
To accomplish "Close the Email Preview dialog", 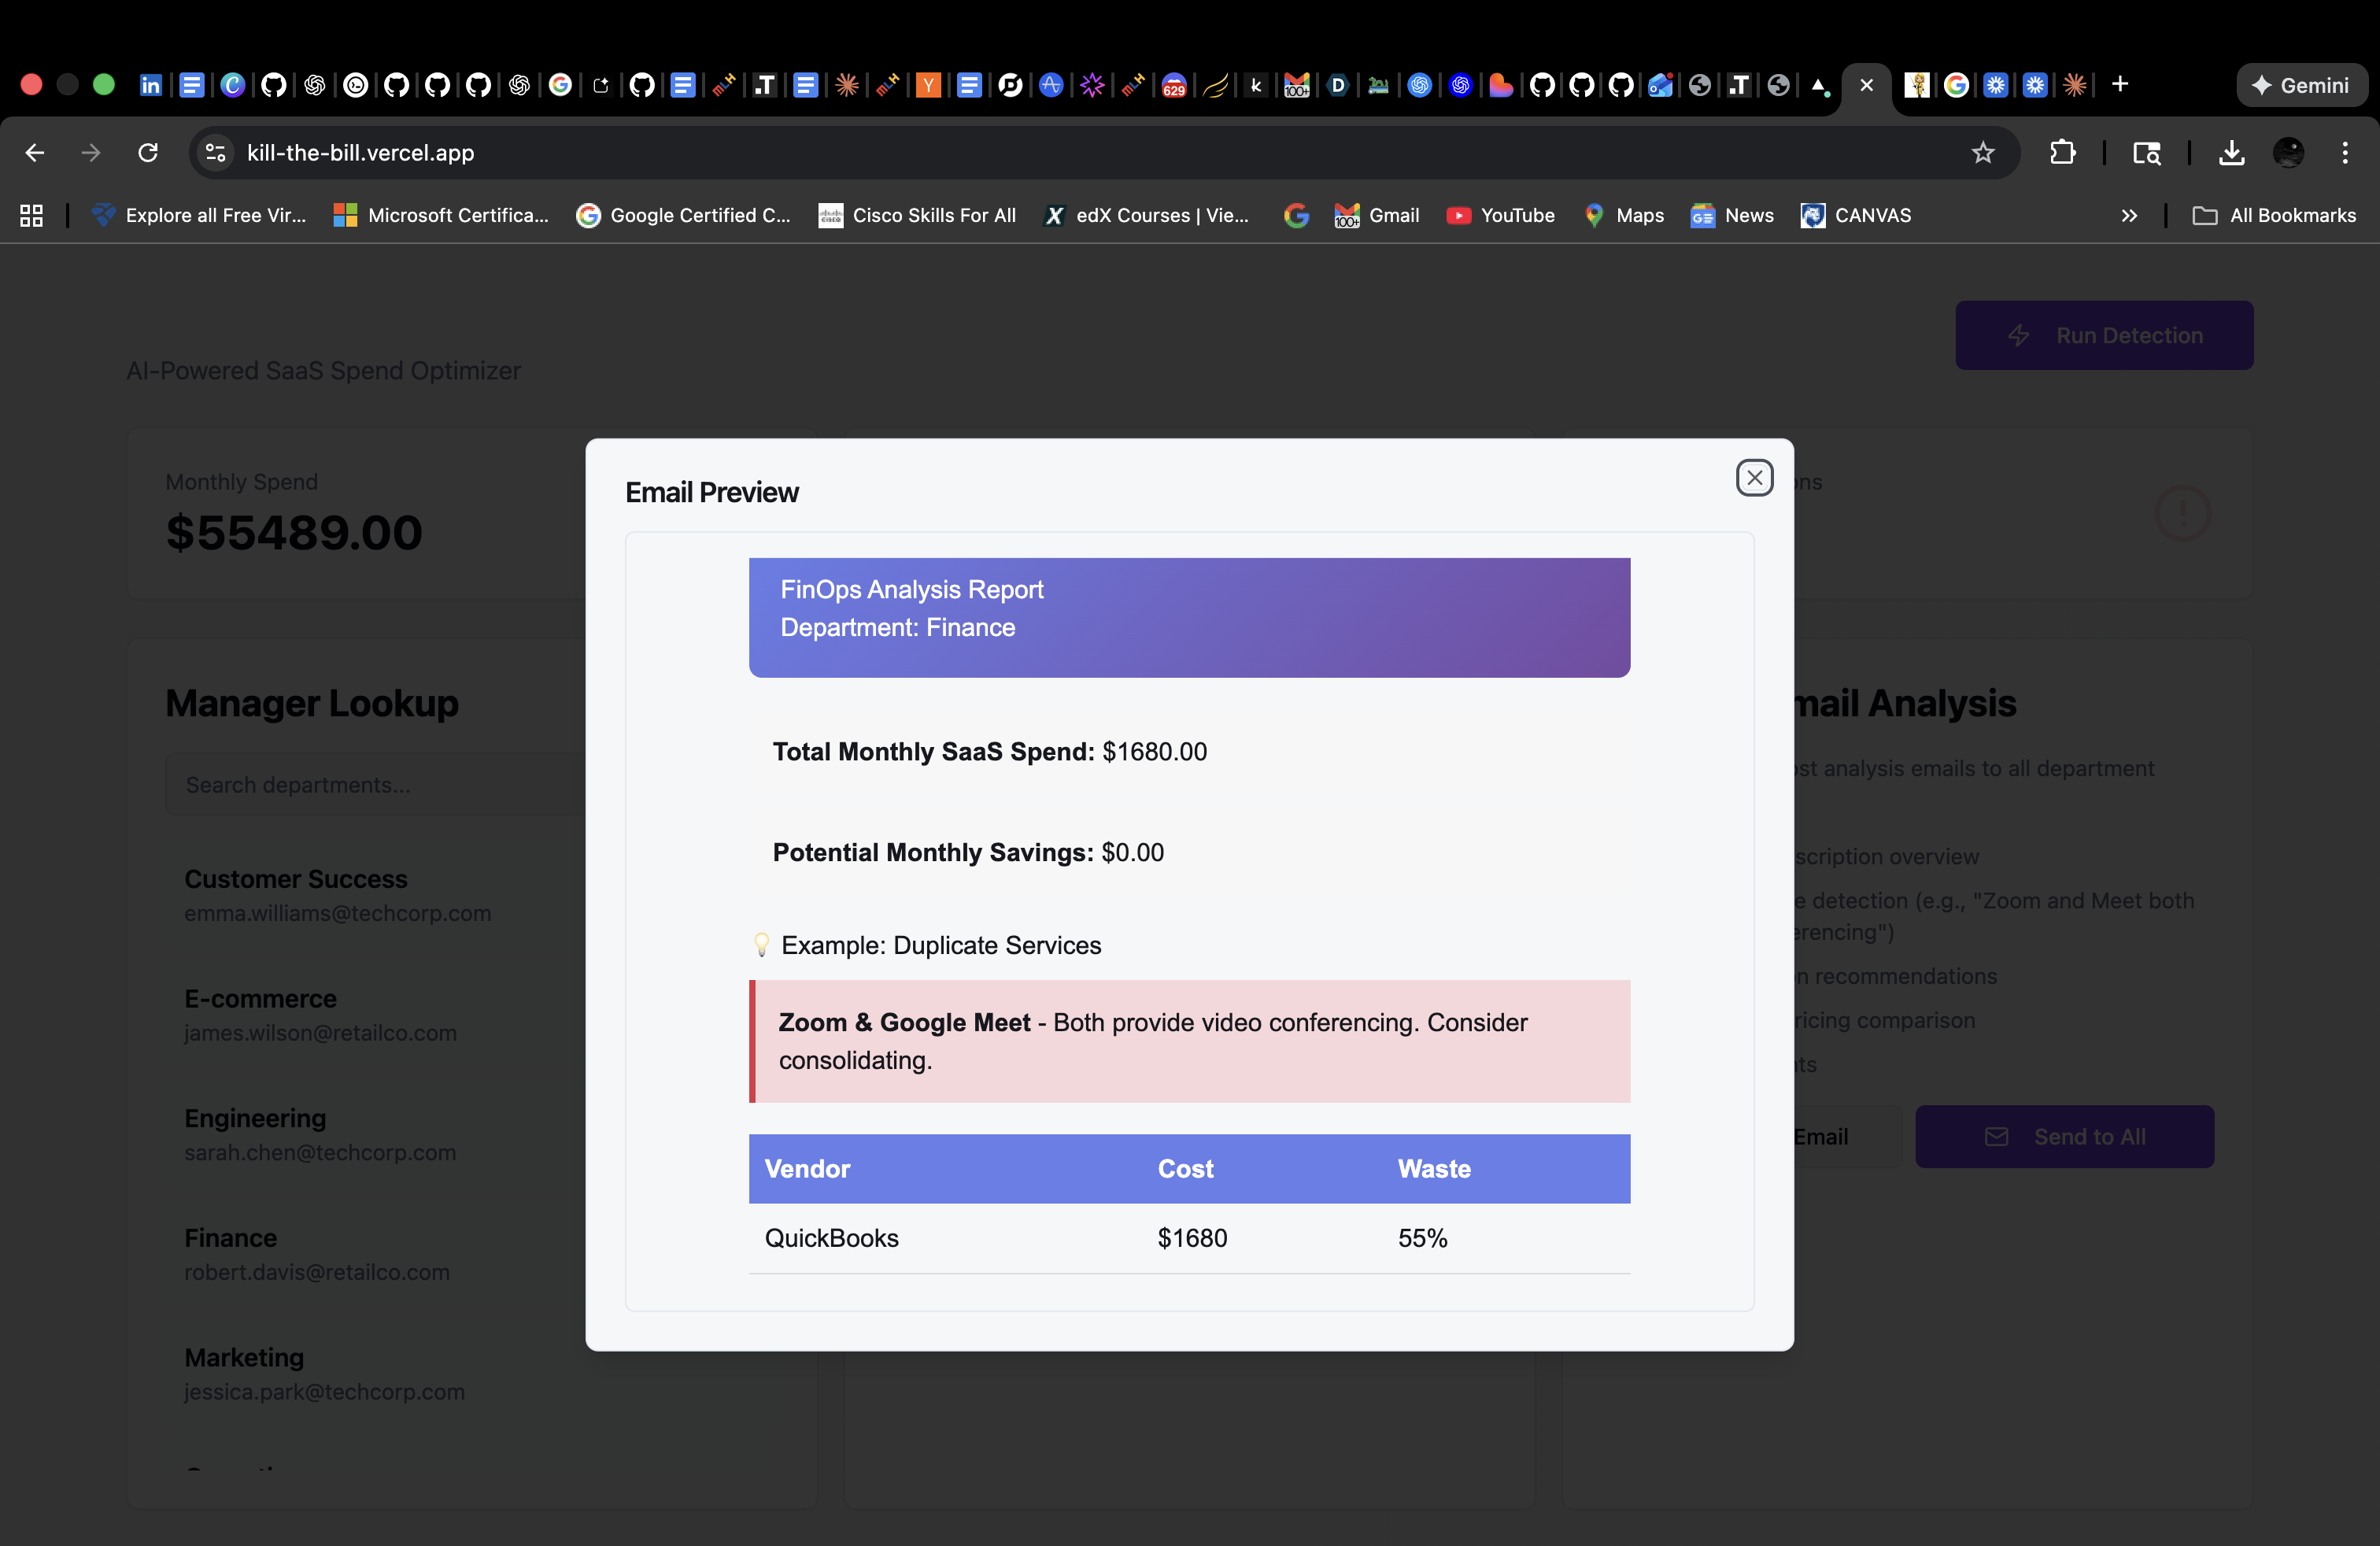I will pyautogui.click(x=1754, y=478).
